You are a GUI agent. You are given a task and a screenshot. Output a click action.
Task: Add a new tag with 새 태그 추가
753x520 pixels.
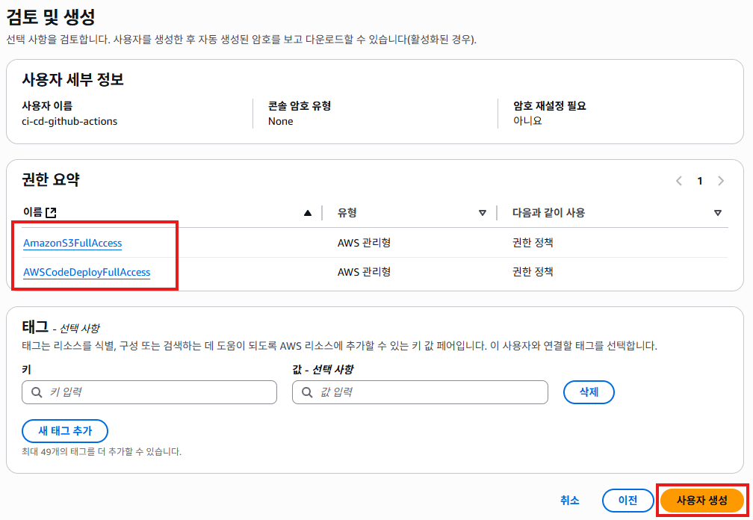click(65, 431)
